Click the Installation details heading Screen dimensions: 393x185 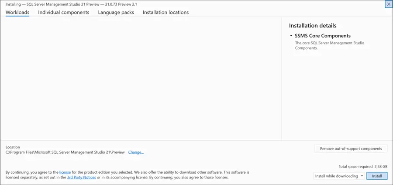tap(313, 26)
